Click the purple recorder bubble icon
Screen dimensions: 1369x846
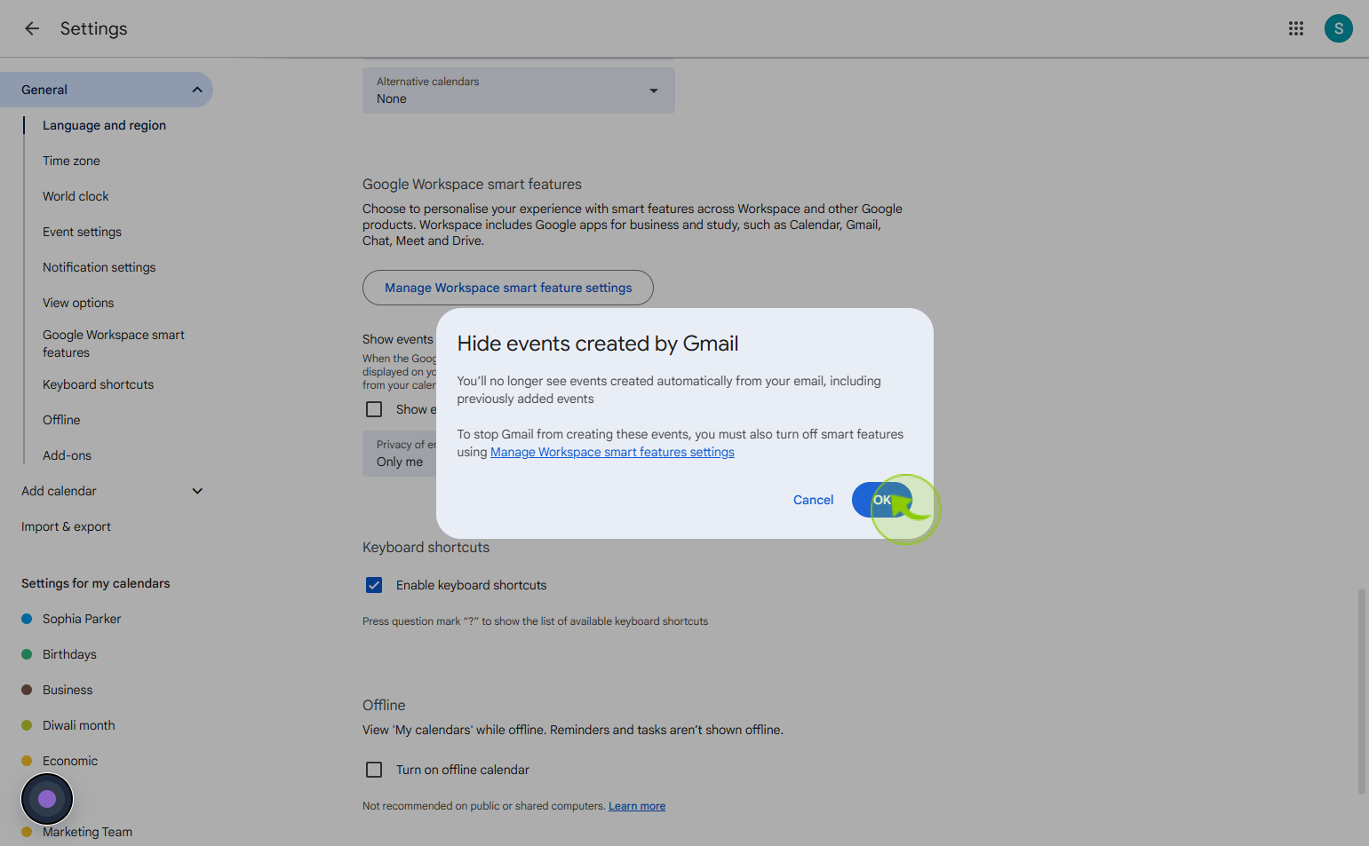(47, 799)
